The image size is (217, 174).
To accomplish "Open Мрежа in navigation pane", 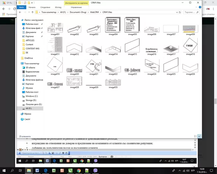I will pos(28,114).
